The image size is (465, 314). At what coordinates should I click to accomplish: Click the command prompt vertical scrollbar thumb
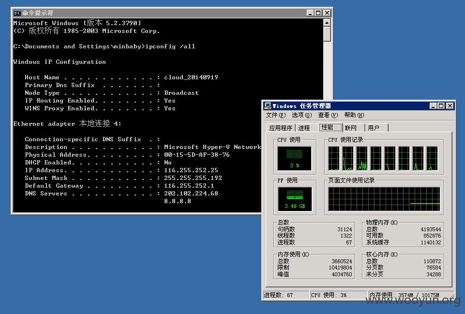pos(327,34)
